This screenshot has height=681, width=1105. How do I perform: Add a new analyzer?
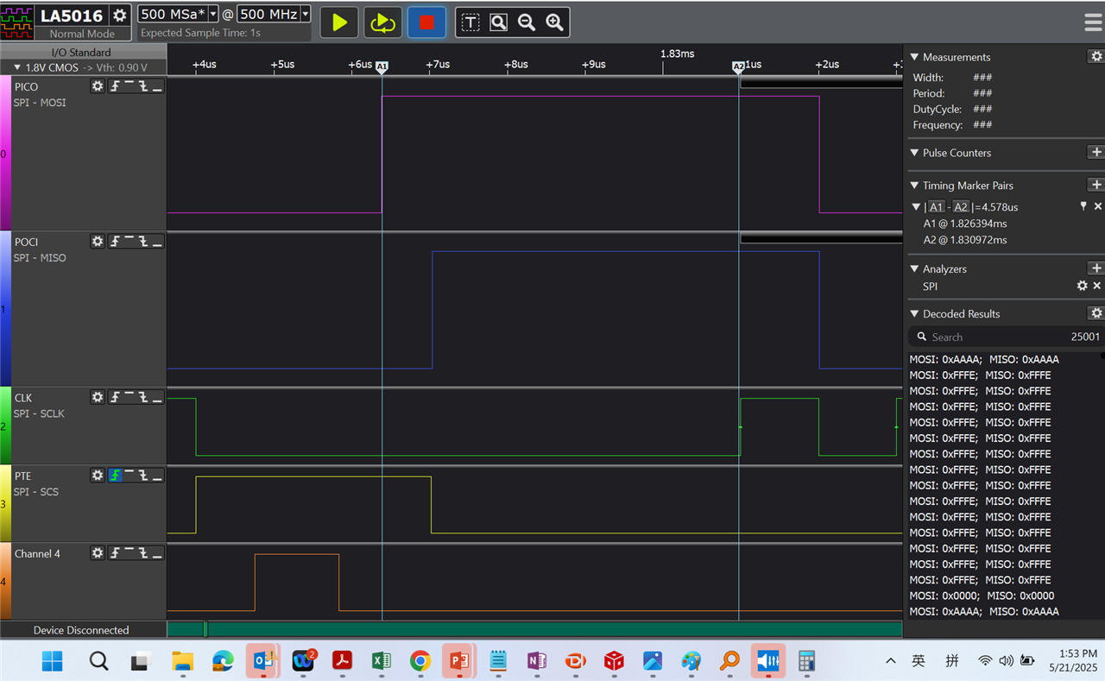(x=1096, y=268)
